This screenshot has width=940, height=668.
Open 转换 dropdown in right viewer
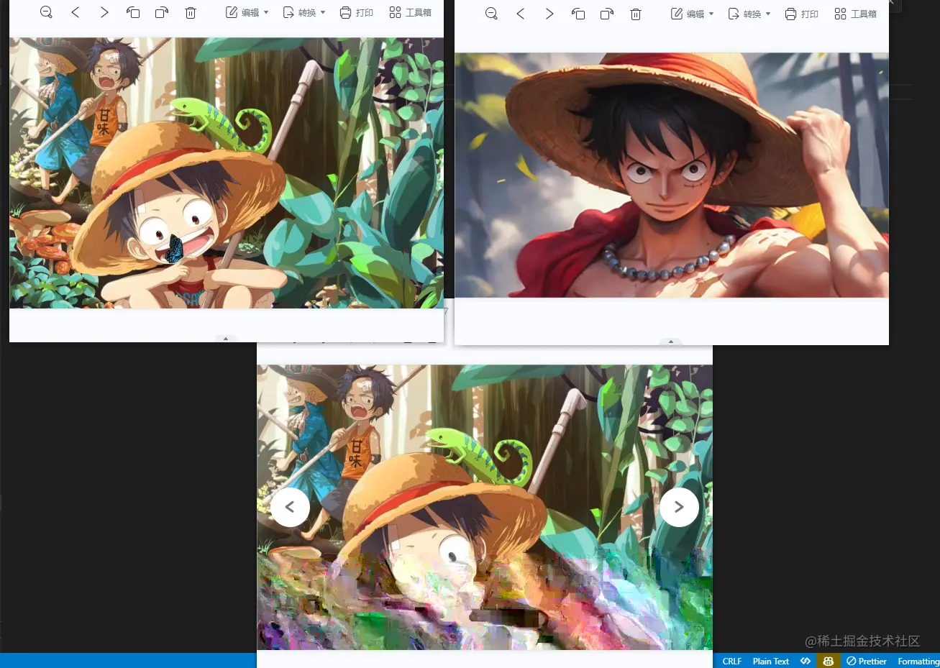click(749, 14)
